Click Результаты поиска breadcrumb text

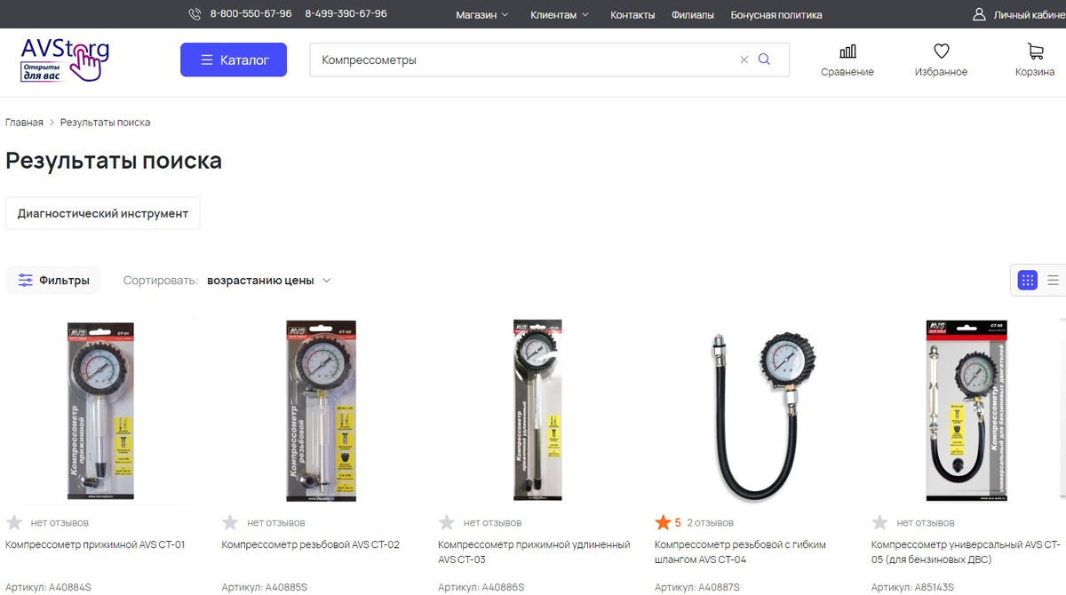(x=105, y=123)
